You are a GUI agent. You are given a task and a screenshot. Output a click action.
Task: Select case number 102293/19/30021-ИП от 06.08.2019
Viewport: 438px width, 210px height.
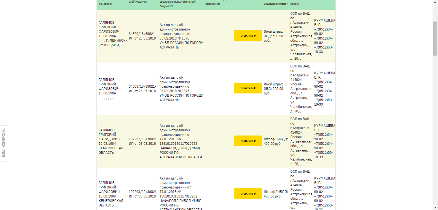point(143,194)
